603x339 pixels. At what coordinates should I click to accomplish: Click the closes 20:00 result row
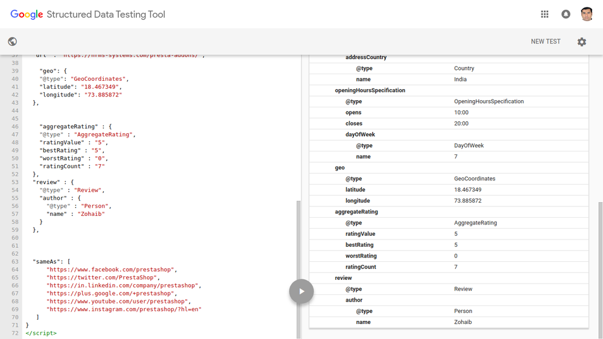pyautogui.click(x=449, y=124)
